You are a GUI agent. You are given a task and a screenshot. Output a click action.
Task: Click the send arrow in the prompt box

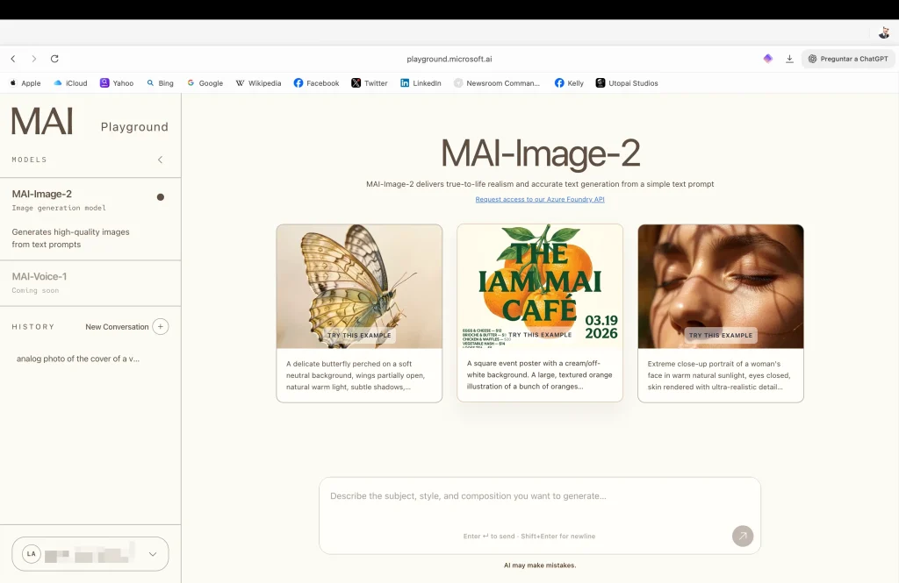pyautogui.click(x=742, y=536)
